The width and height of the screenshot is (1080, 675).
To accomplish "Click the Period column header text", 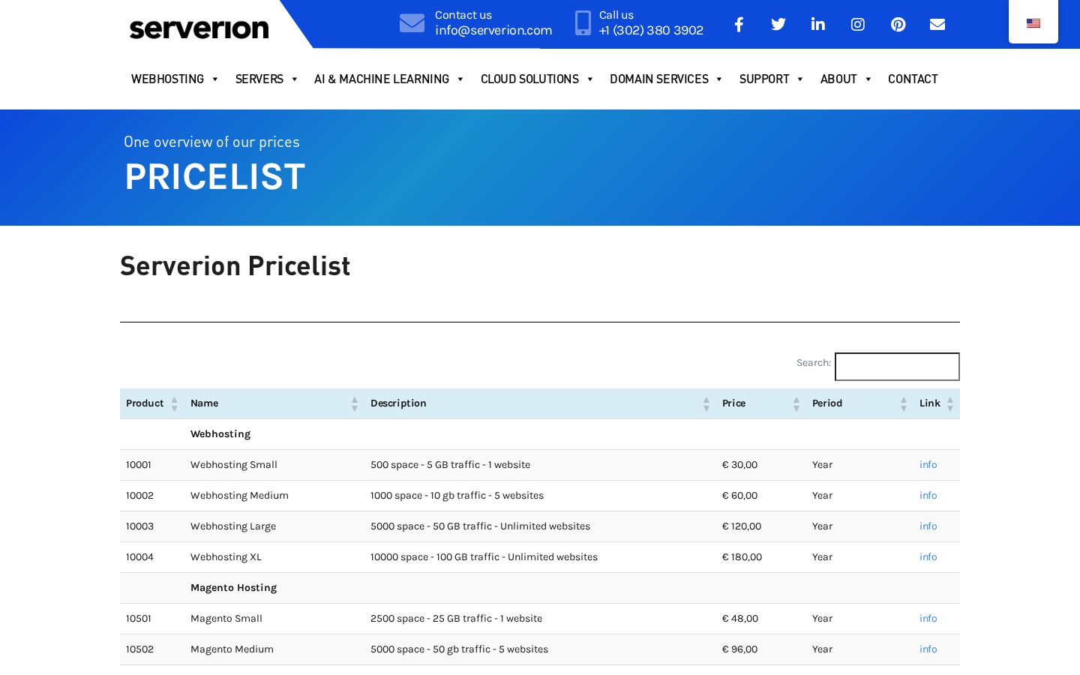I will (x=827, y=403).
